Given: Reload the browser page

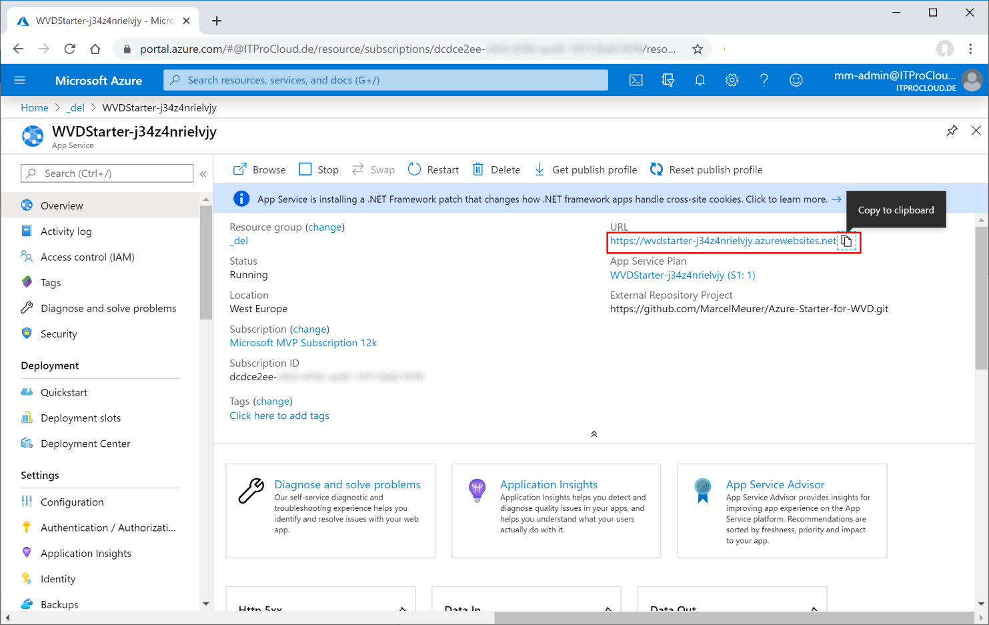Looking at the screenshot, I should point(69,49).
